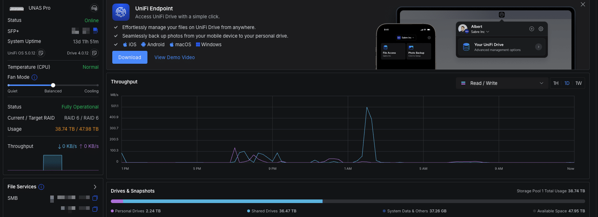Download the UniFi Endpoint app
Screen dimensions: 598x217
(x=130, y=57)
